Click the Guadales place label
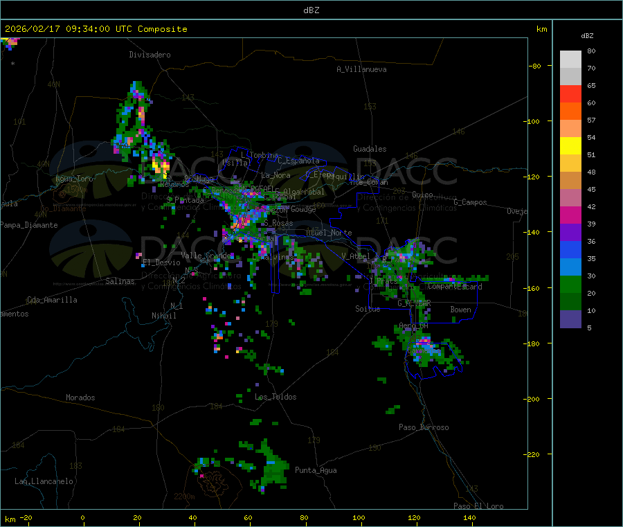The image size is (623, 527). coord(370,149)
